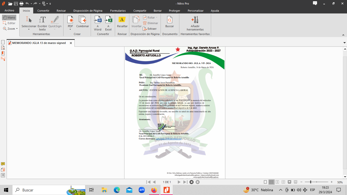347x195 pixels.
Task: Go to the last page button
Action: pyautogui.click(x=185, y=182)
